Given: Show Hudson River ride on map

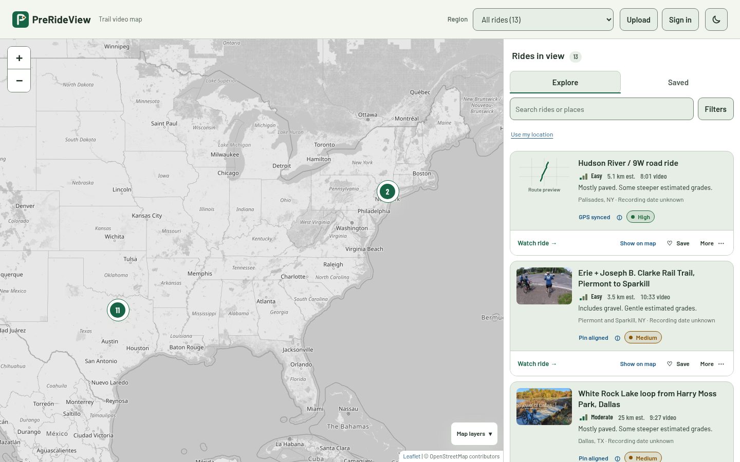Looking at the screenshot, I should (x=638, y=243).
